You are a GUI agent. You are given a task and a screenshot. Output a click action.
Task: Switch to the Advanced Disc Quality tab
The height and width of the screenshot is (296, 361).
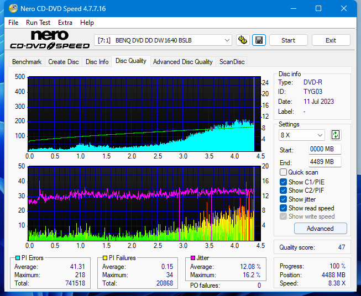[183, 62]
